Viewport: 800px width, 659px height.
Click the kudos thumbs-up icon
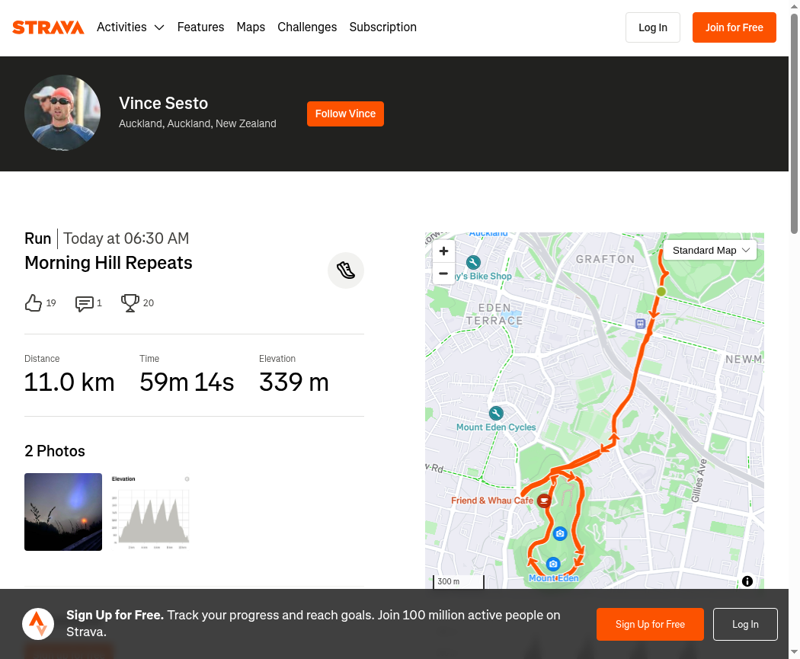point(34,303)
